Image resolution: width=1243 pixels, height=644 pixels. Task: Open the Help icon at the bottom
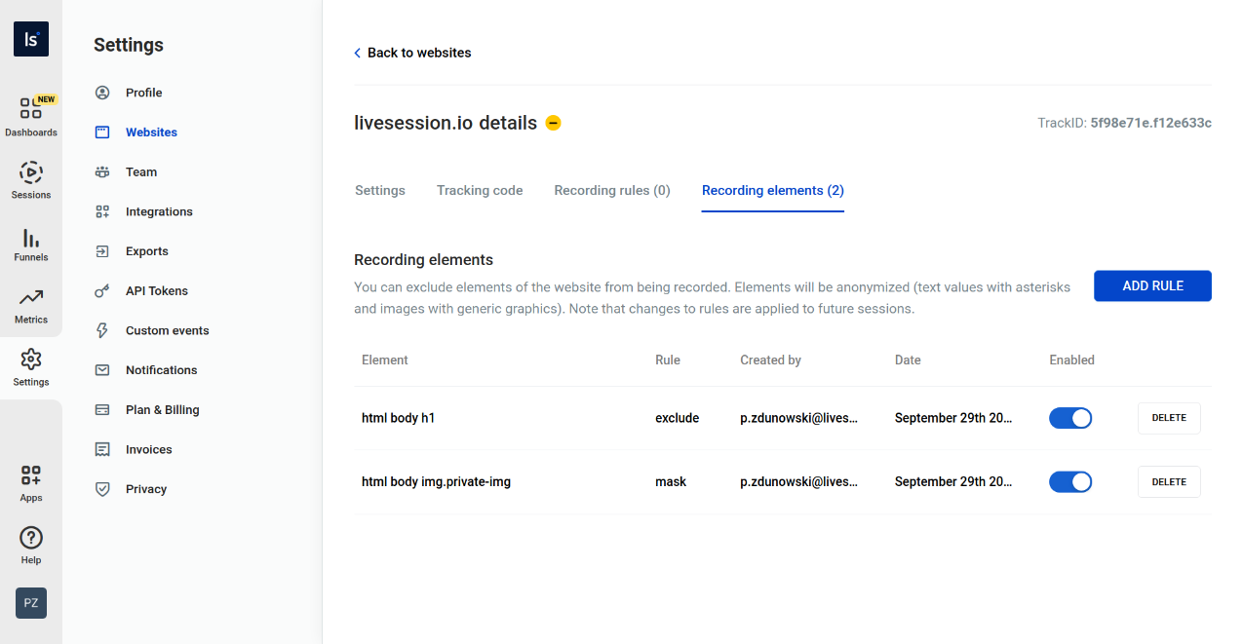pyautogui.click(x=30, y=538)
